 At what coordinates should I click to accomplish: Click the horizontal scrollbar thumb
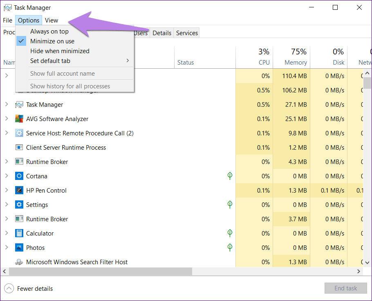[100, 271]
